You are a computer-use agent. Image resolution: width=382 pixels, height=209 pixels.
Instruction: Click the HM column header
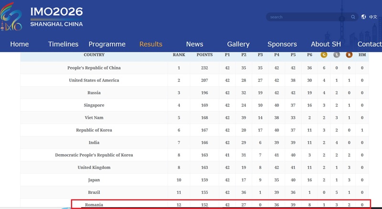362,55
